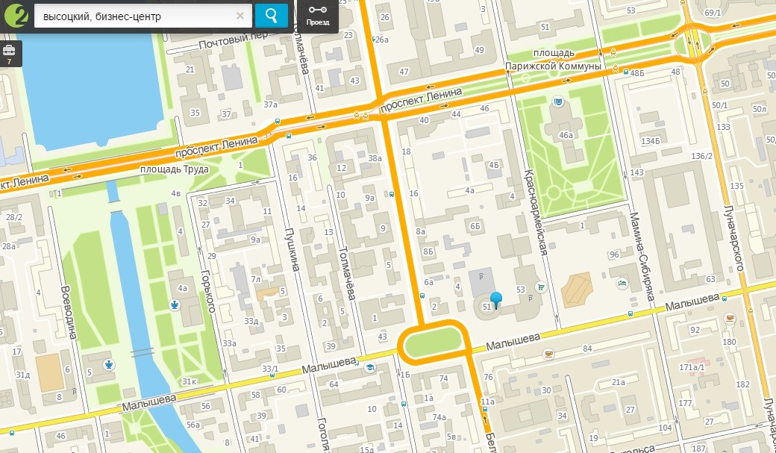Click the bus stop icon on Малышева near 33/1
776x453 pixels.
click(272, 375)
